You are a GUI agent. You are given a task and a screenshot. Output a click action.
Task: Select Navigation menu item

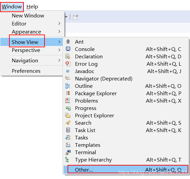pyautogui.click(x=31, y=60)
